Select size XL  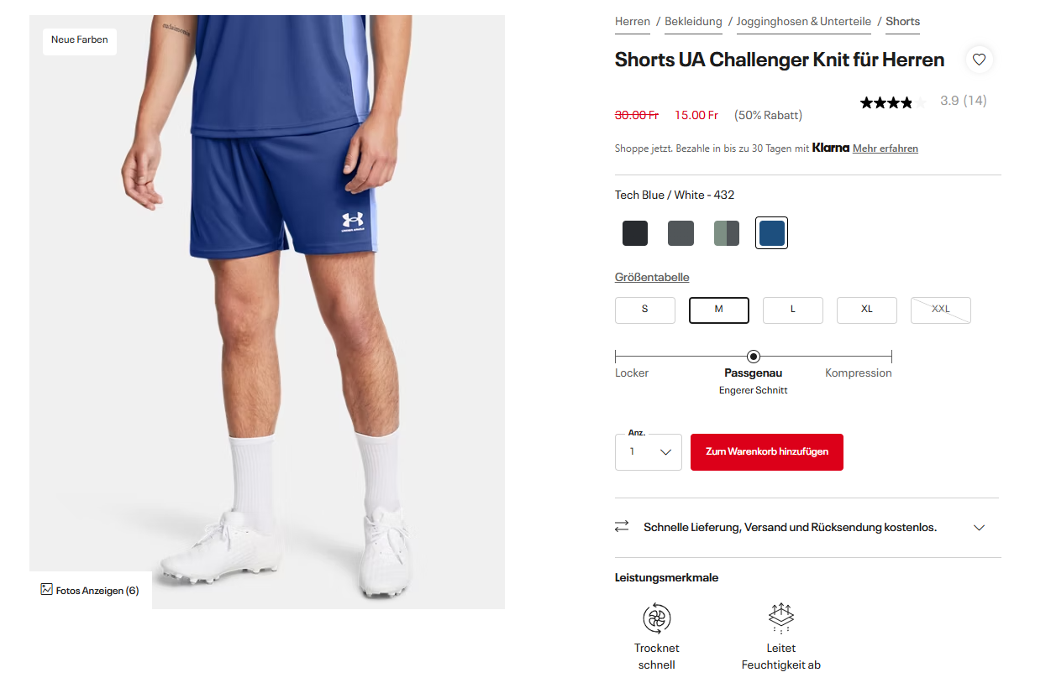pyautogui.click(x=867, y=310)
